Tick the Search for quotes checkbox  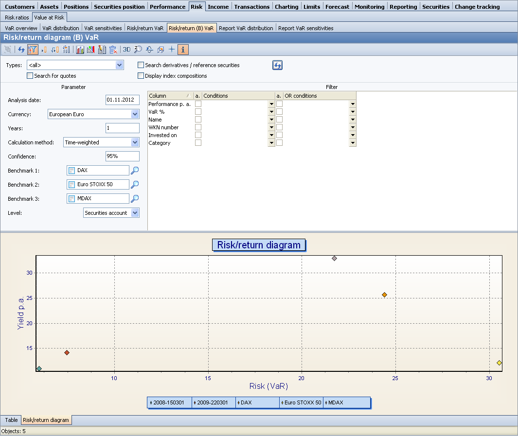click(x=30, y=76)
